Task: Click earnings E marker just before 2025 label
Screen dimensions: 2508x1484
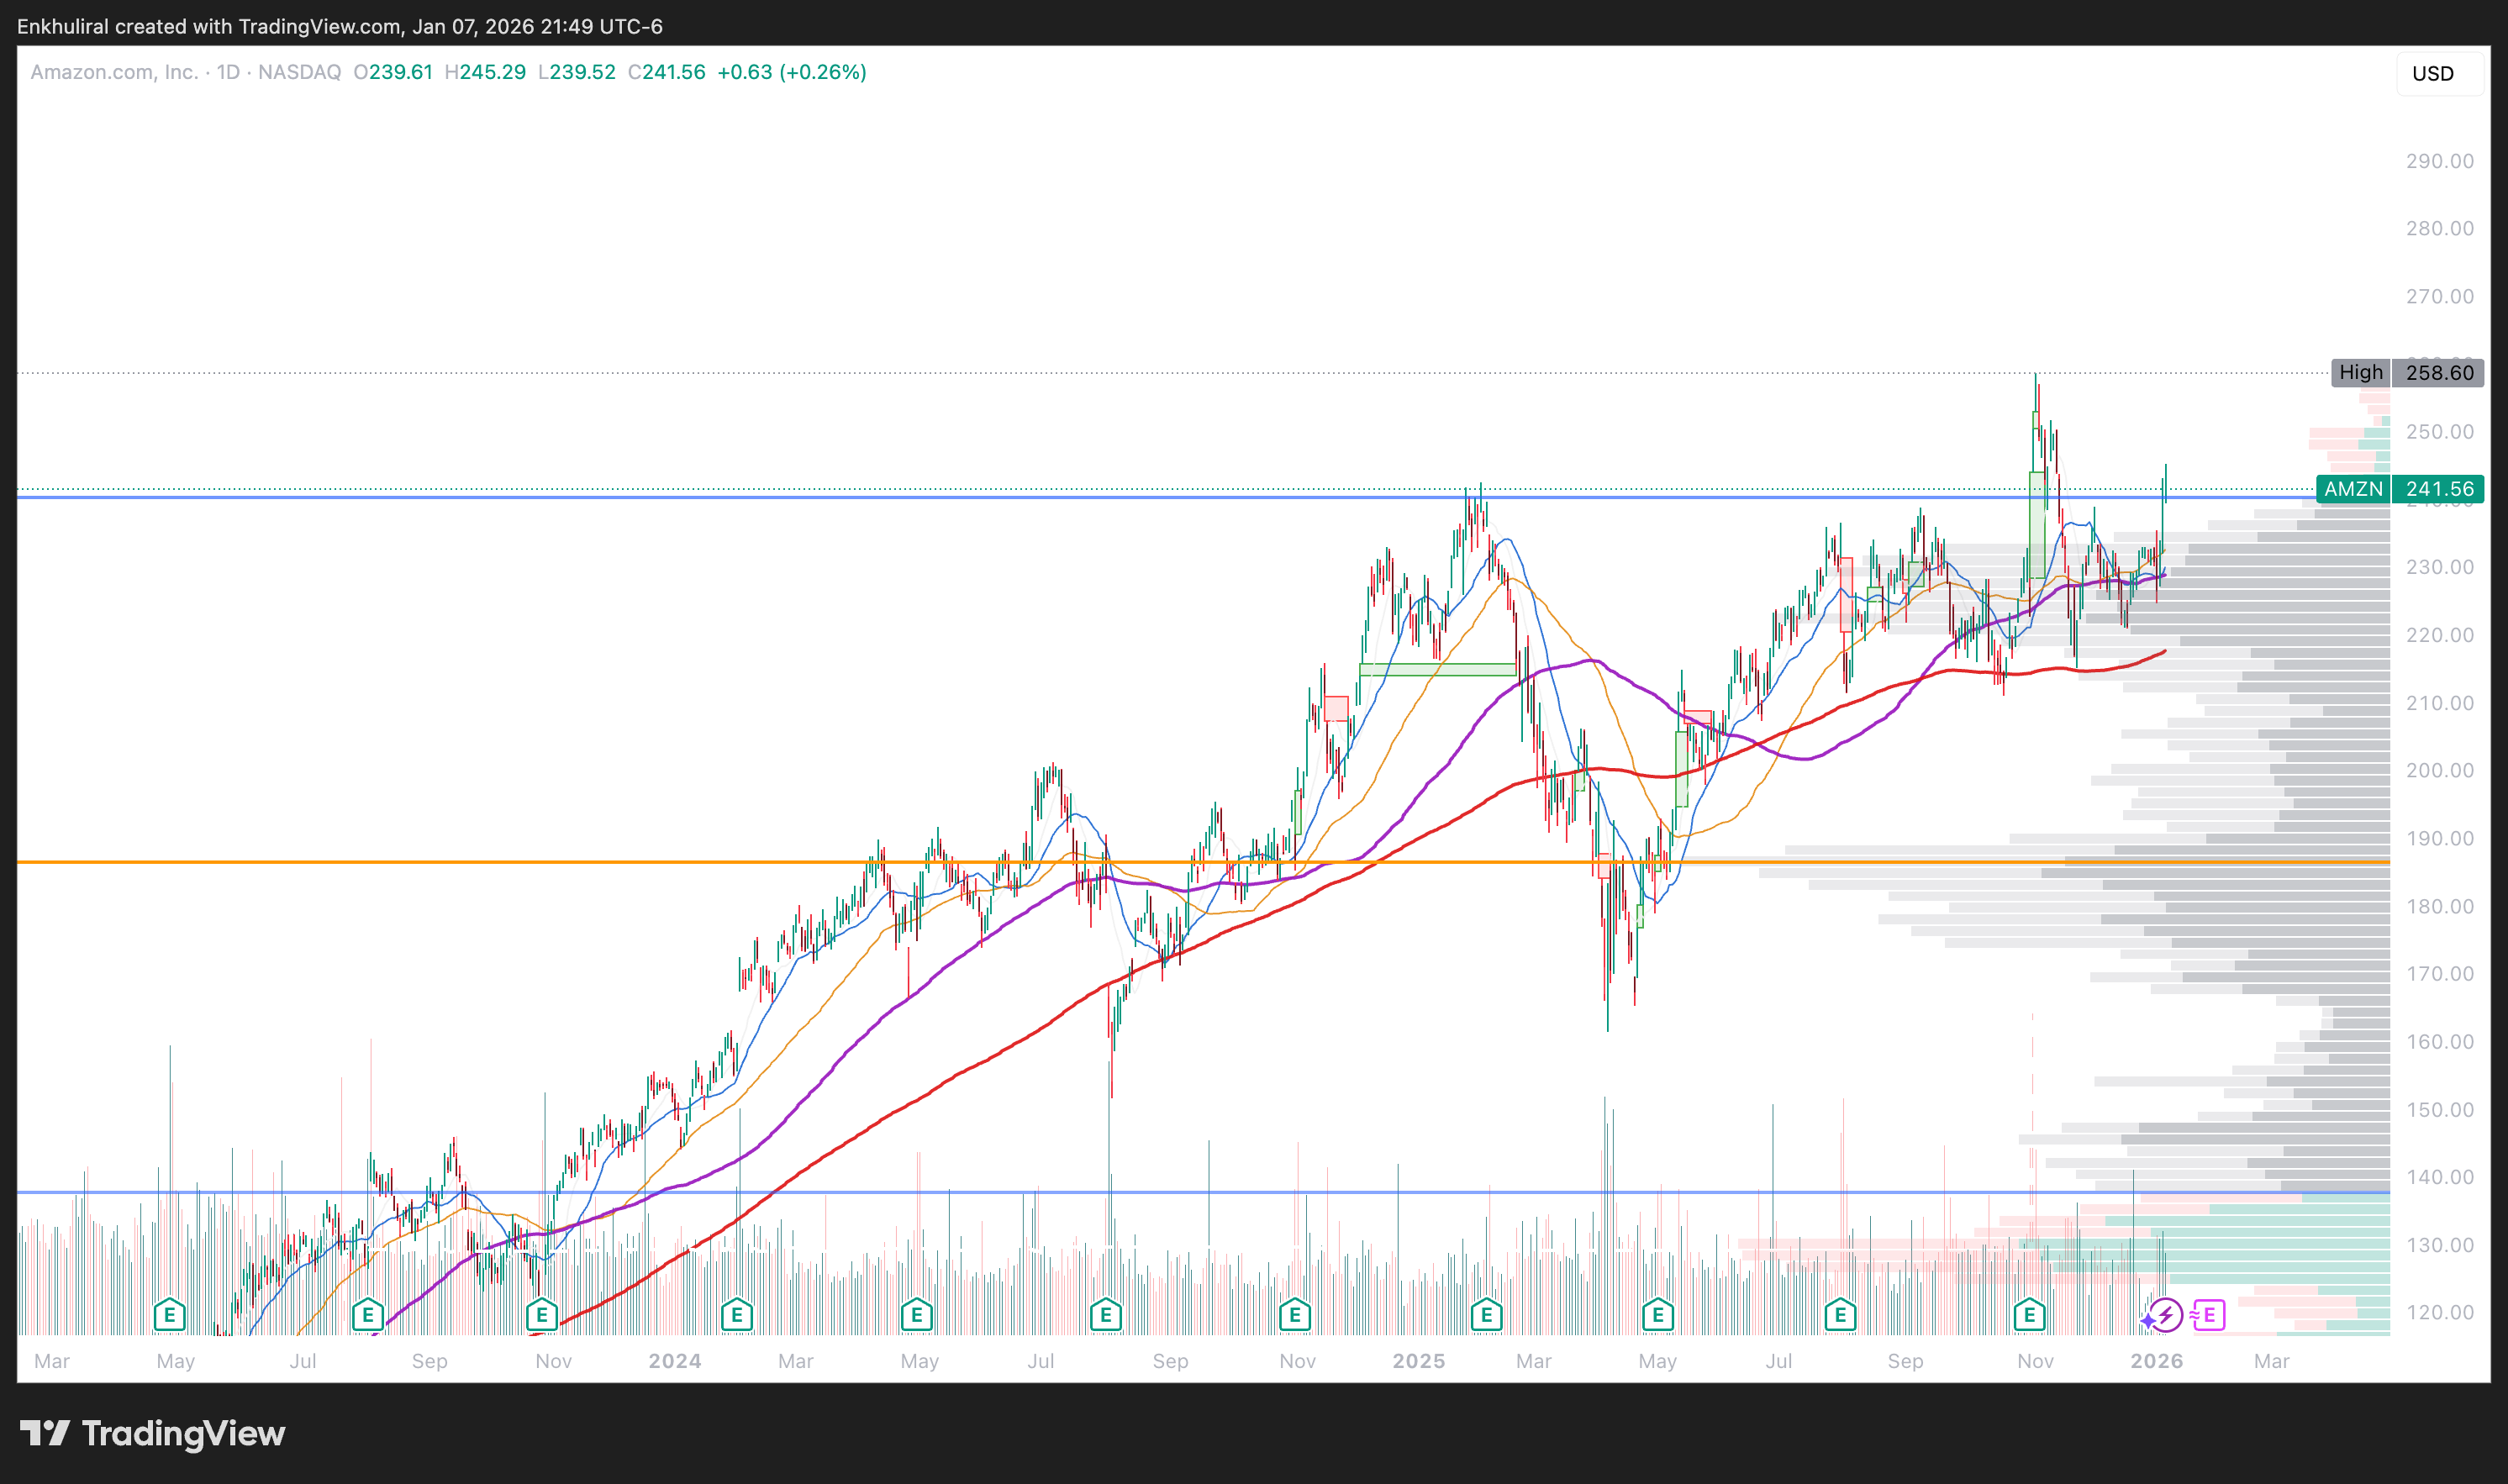Action: tap(1486, 1314)
